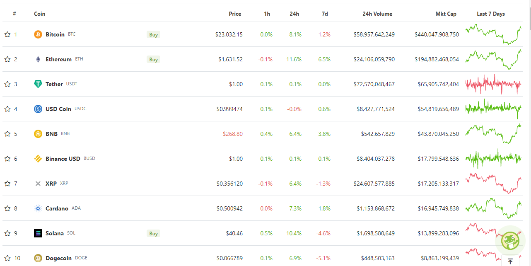This screenshot has width=531, height=266.
Task: Click USD Coin price $0.999474
Action: coord(230,109)
